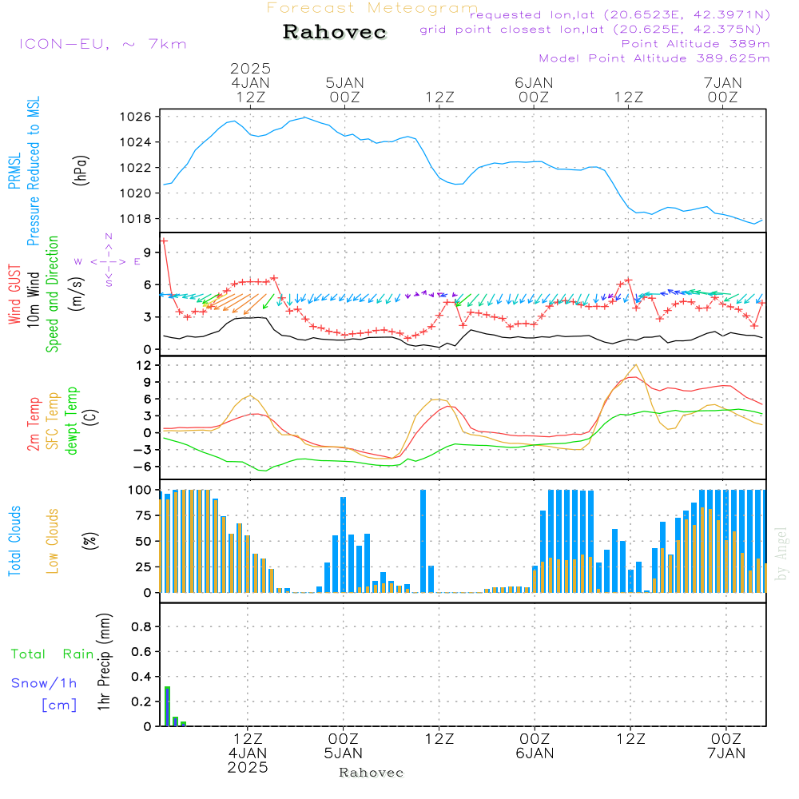Click the green 'Speed and Direction' label

(x=54, y=293)
